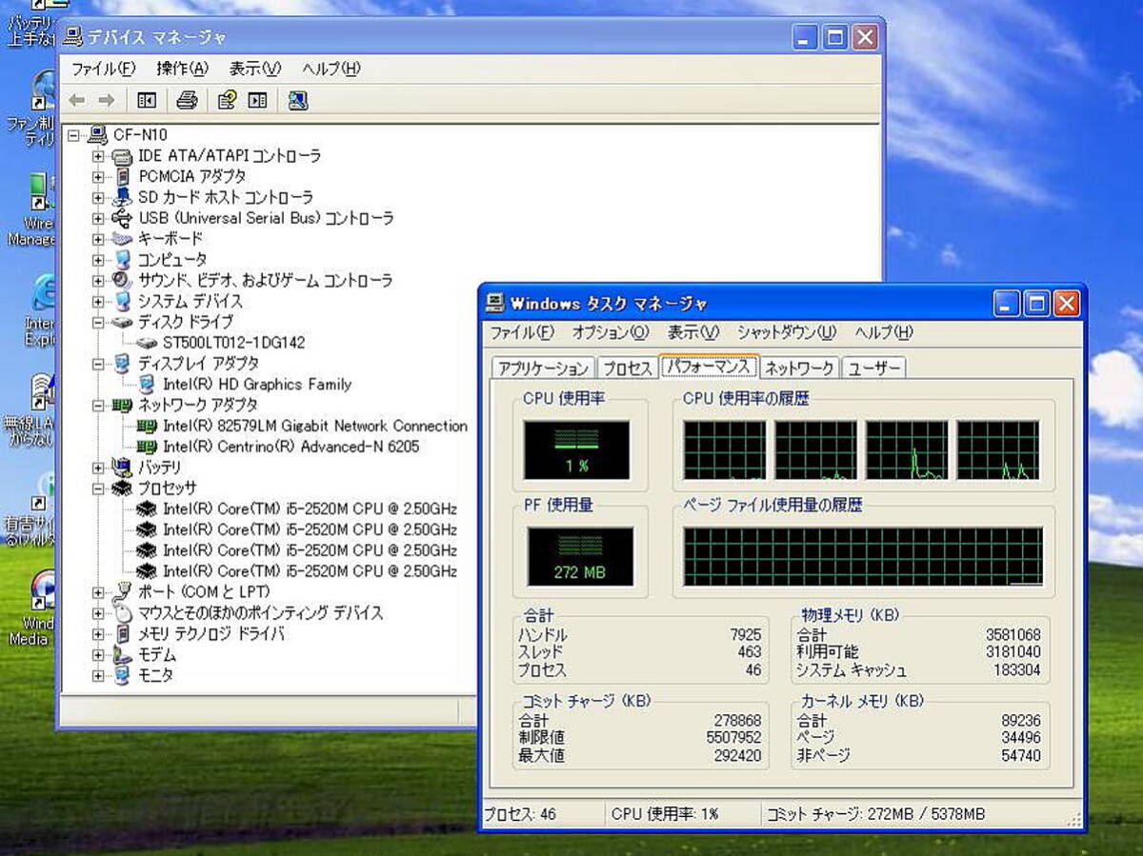Click the コンピュータ category icon

click(x=122, y=259)
